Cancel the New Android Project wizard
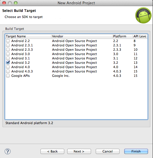153x158 pixels. point(108,151)
